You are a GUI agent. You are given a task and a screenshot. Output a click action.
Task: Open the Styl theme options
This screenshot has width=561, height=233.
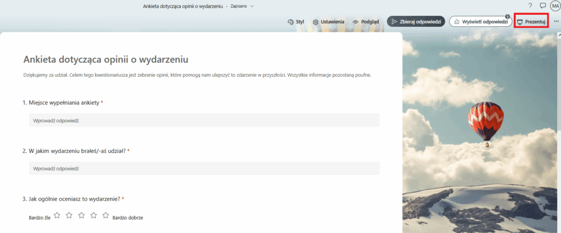296,21
